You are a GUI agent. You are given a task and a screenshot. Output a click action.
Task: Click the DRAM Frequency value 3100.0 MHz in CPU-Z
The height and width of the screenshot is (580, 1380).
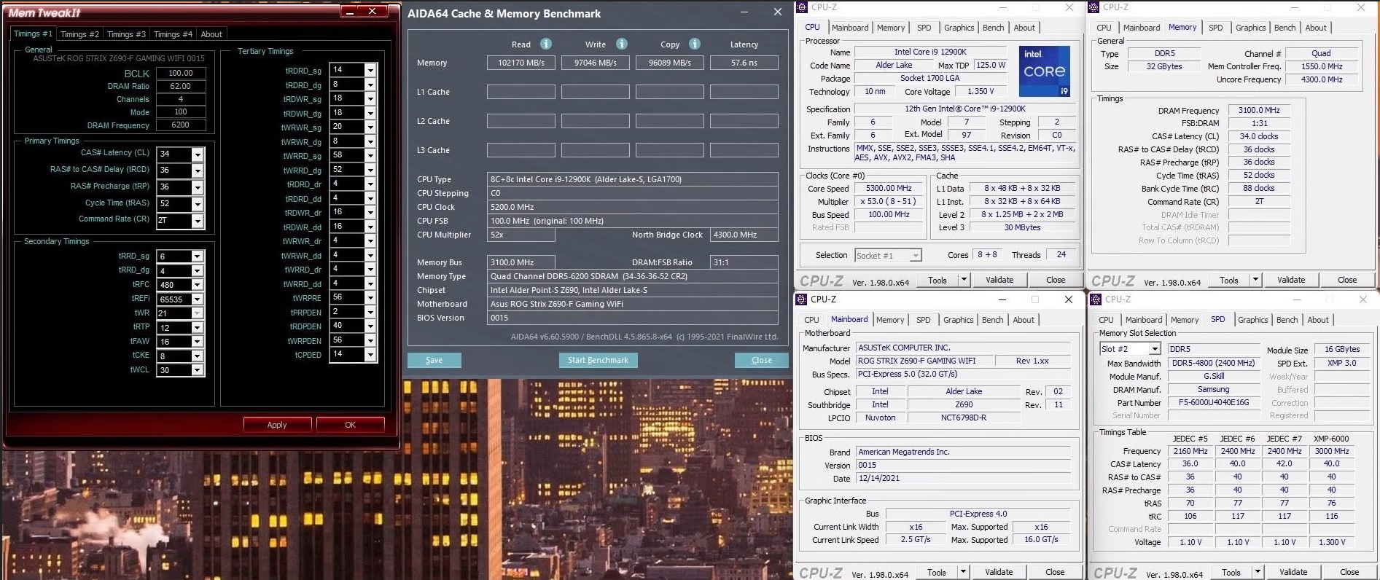pos(1259,110)
